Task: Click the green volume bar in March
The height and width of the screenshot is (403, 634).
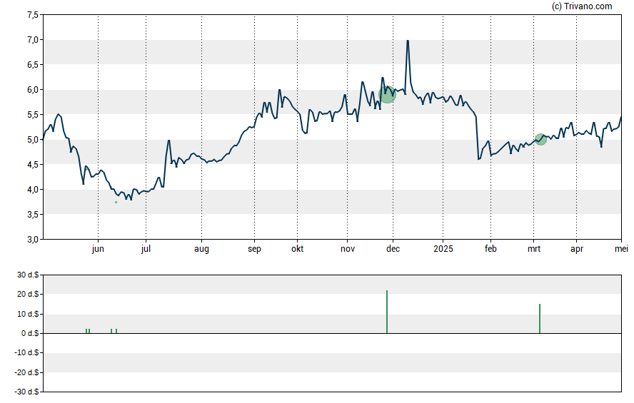Action: tap(539, 319)
